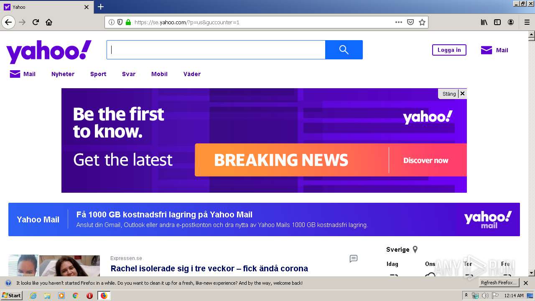Click the taskbar clock 12:14 AM

tap(514, 296)
